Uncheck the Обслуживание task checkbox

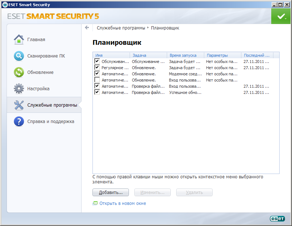pyautogui.click(x=97, y=62)
